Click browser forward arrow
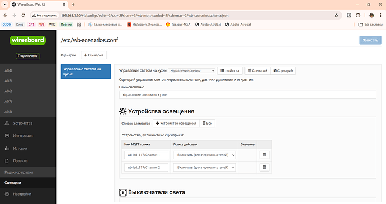The width and height of the screenshot is (386, 204). [x=14, y=15]
